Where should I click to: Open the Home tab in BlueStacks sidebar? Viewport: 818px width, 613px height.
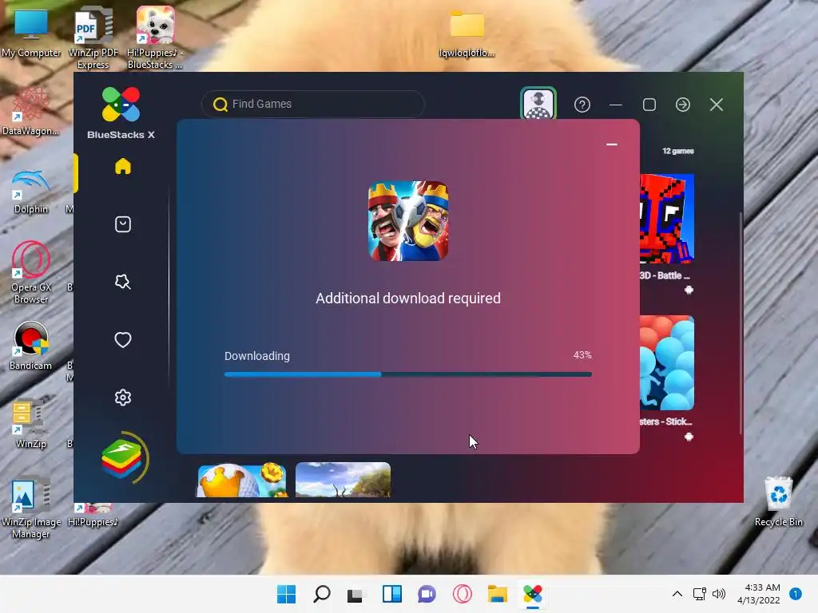coord(122,166)
